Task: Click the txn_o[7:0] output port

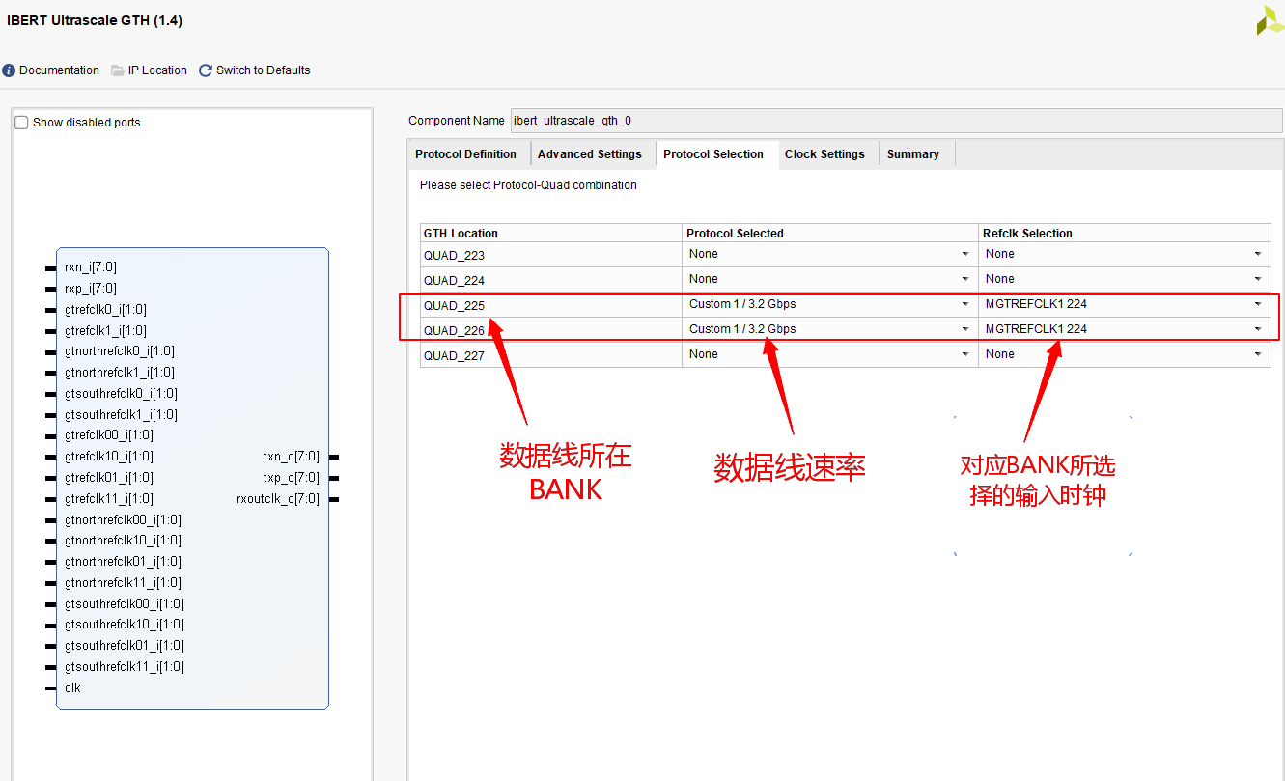Action: point(292,456)
